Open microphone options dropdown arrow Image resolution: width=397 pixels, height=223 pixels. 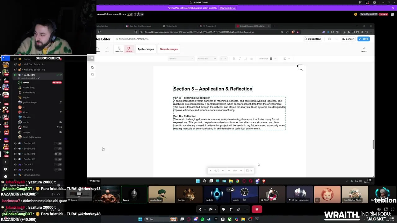pos(205,209)
